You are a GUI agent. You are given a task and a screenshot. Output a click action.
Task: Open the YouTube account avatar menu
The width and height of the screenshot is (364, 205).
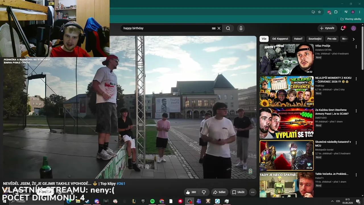point(353,28)
